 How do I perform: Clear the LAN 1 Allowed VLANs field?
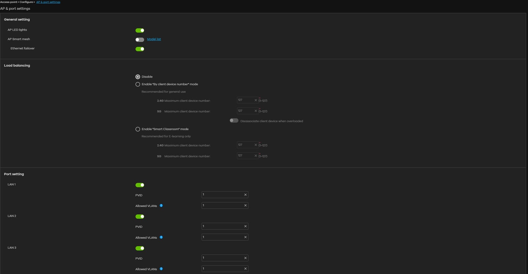point(245,205)
